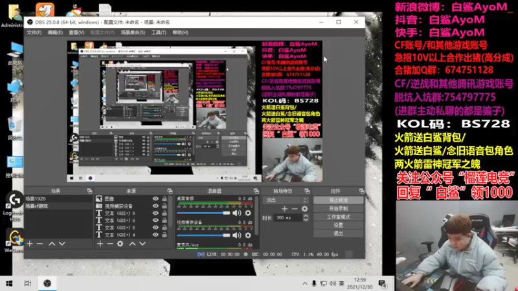Undock the Audio Mixer panel

click(256, 191)
